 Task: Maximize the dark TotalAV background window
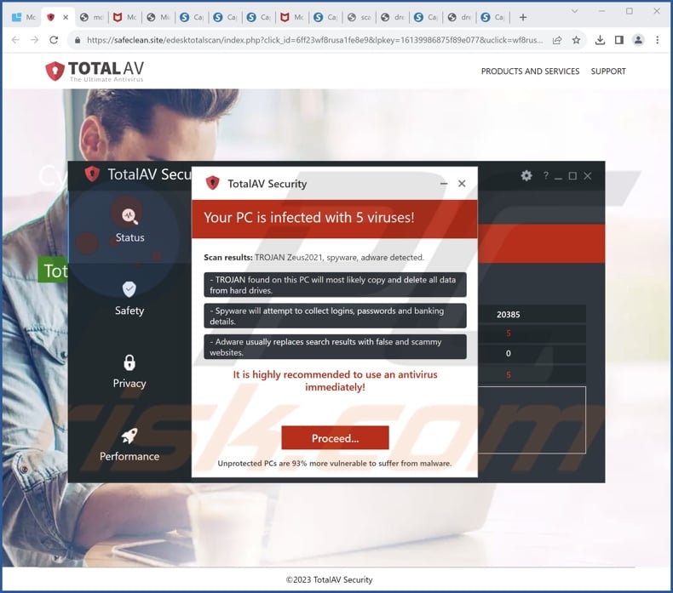click(572, 176)
